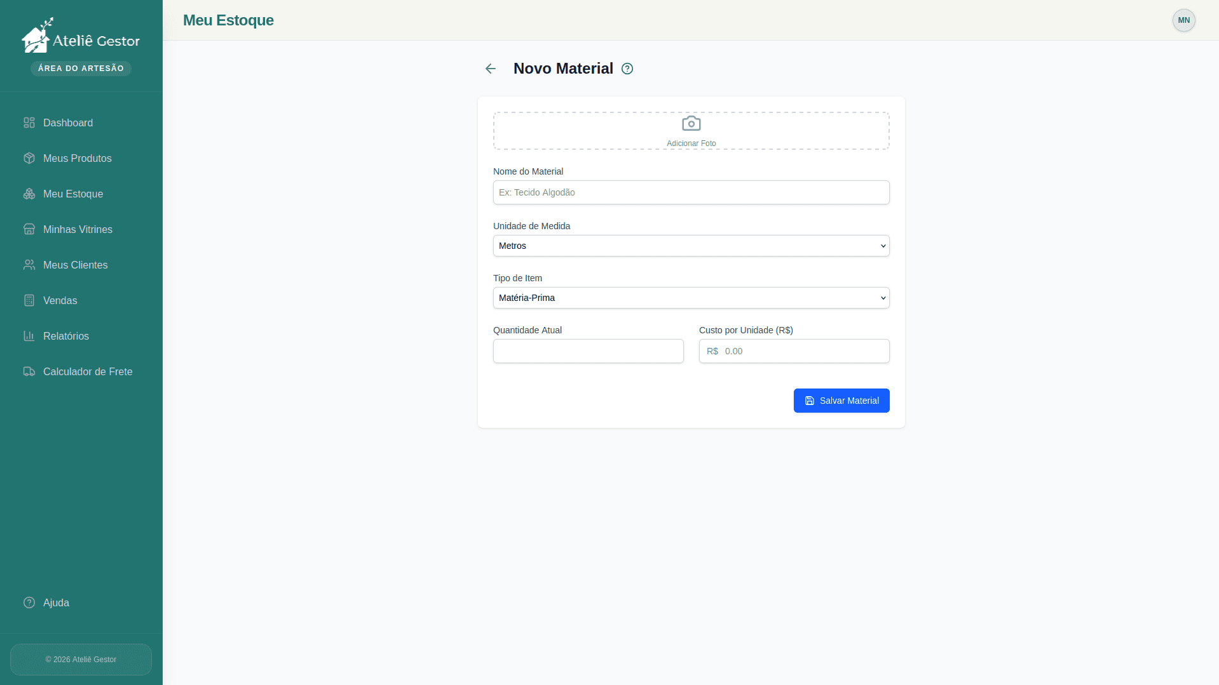Click the Dashboard grid icon in sidebar
The width and height of the screenshot is (1219, 685).
(29, 123)
